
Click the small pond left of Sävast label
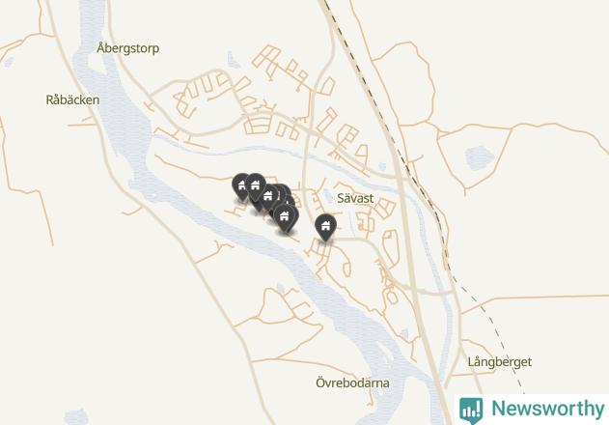click(328, 195)
